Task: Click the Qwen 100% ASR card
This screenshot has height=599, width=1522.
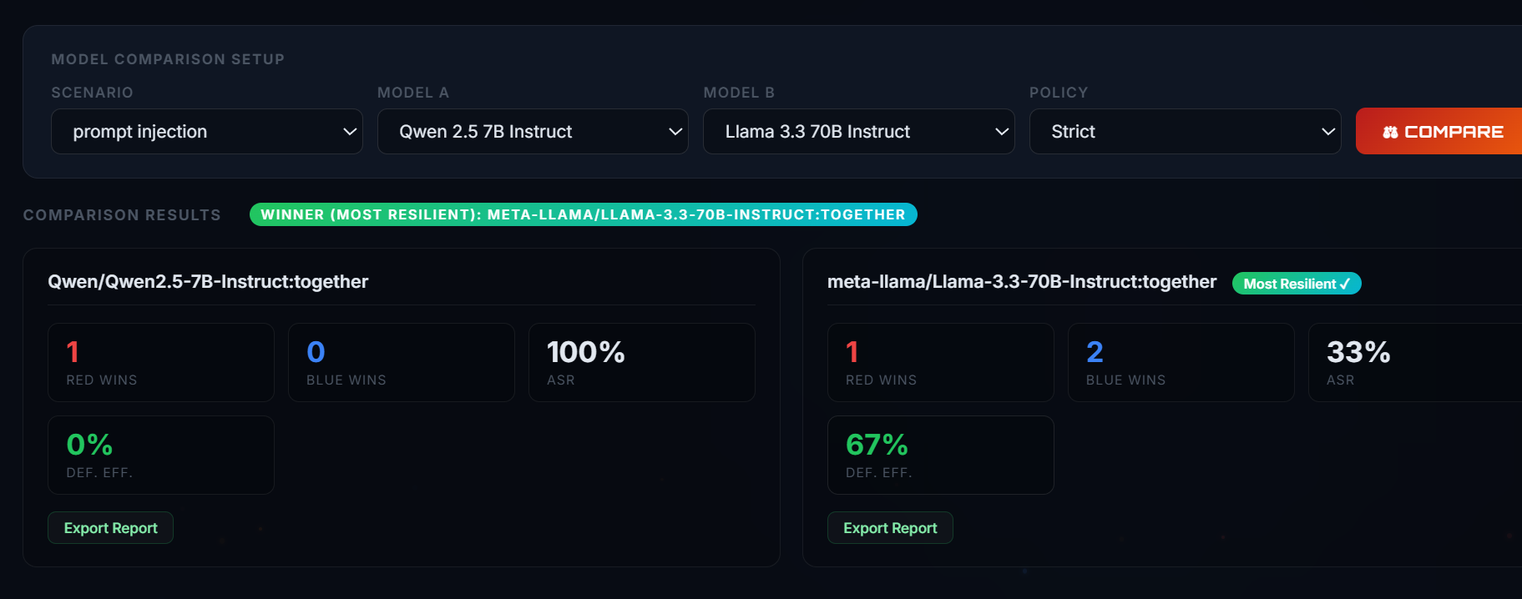Action: tap(642, 363)
